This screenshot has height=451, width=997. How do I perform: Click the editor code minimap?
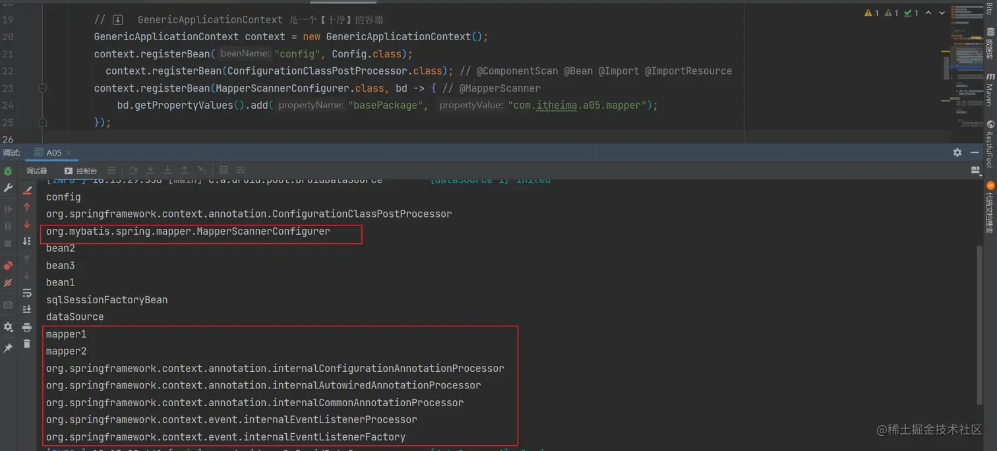[x=966, y=69]
